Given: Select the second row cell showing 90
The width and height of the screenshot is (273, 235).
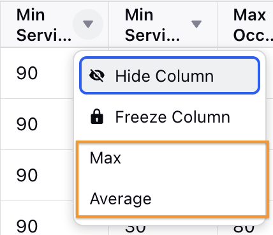Looking at the screenshot, I should point(27,124).
